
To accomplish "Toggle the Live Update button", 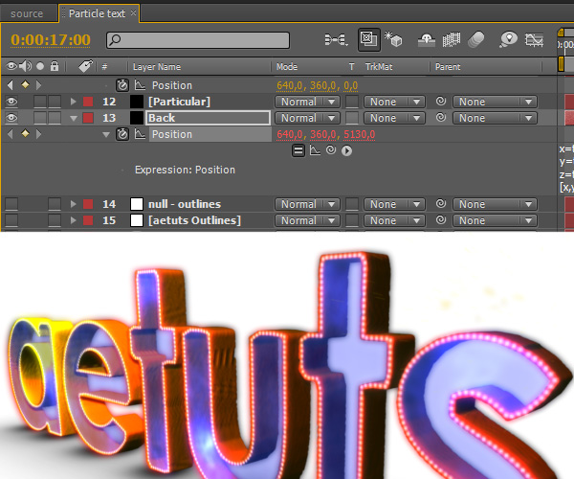I will [368, 39].
